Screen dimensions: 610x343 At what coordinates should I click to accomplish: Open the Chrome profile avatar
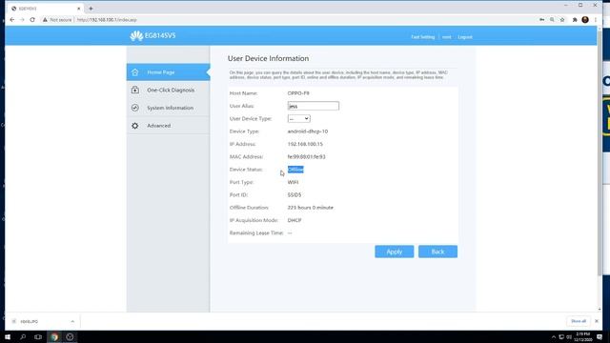tap(585, 20)
